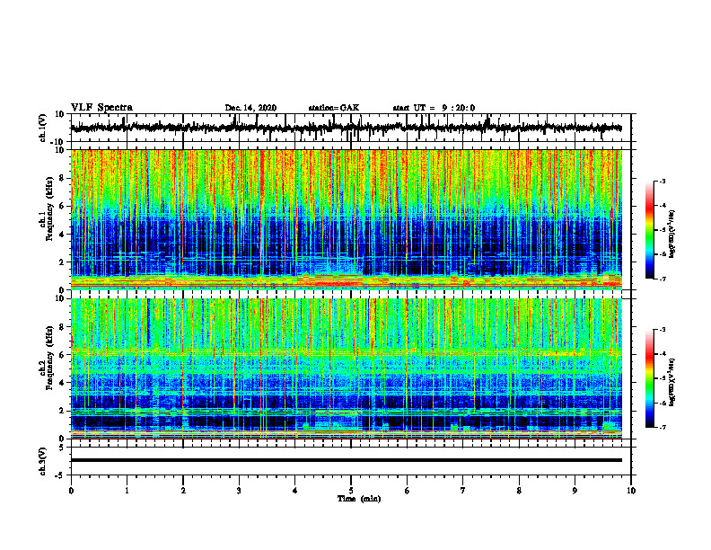The height and width of the screenshot is (550, 711).
Task: Click the time axis tick label "3"
Action: point(239,491)
